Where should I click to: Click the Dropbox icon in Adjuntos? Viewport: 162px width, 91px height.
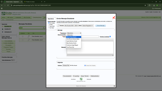click(x=85, y=65)
